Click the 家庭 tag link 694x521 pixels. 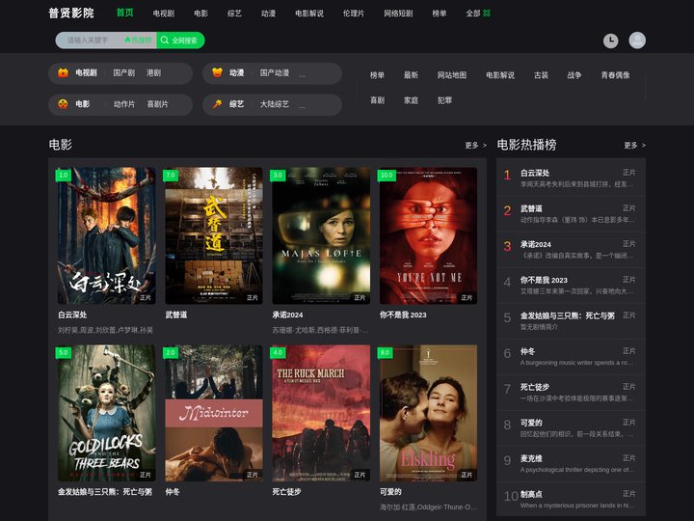point(411,100)
